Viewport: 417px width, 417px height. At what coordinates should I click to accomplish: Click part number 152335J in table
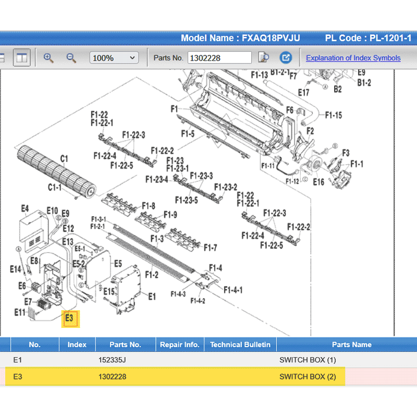[112, 360]
